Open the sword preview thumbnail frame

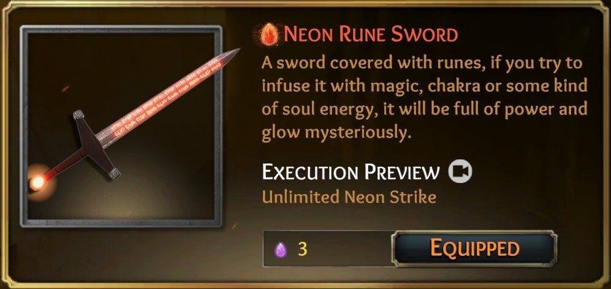(x=121, y=126)
